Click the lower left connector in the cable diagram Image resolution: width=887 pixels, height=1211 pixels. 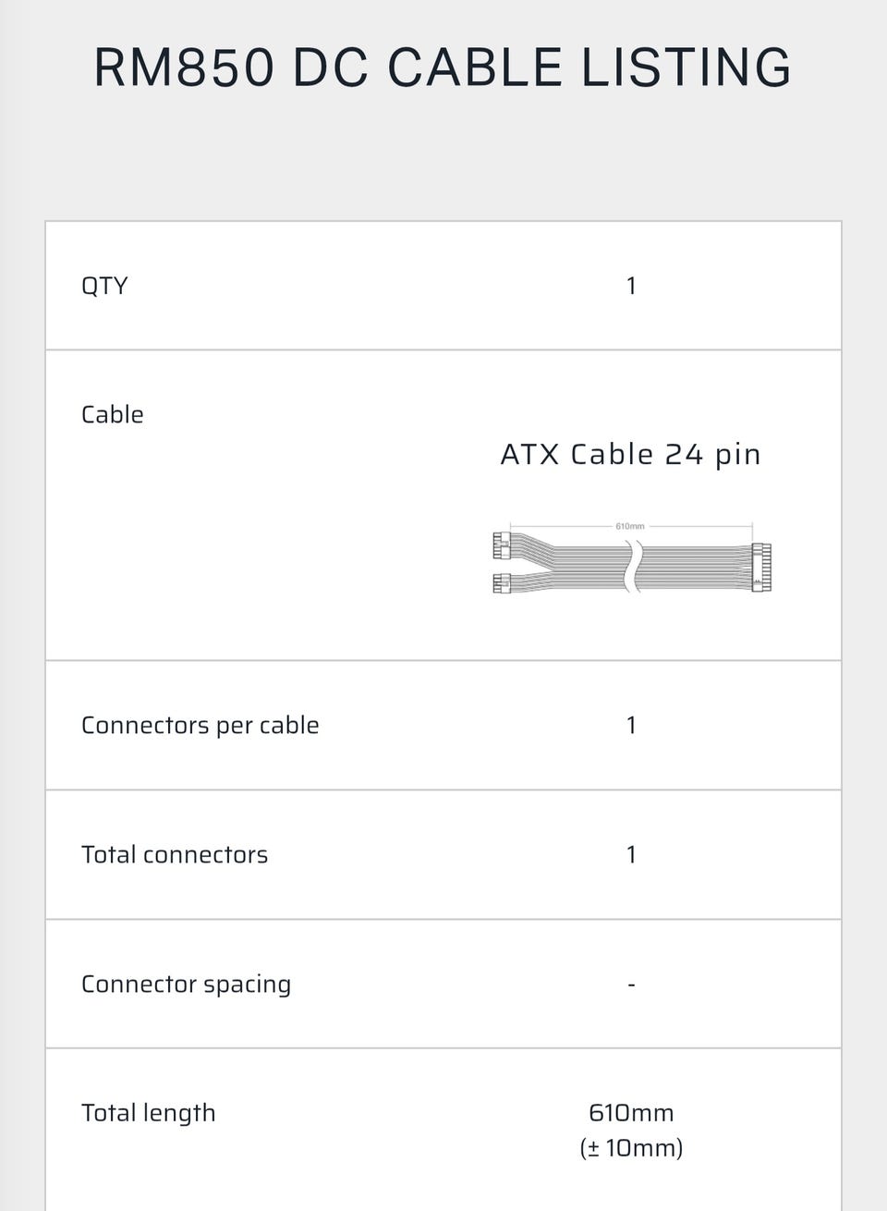click(x=502, y=583)
